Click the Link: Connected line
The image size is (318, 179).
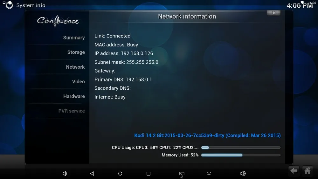point(112,36)
